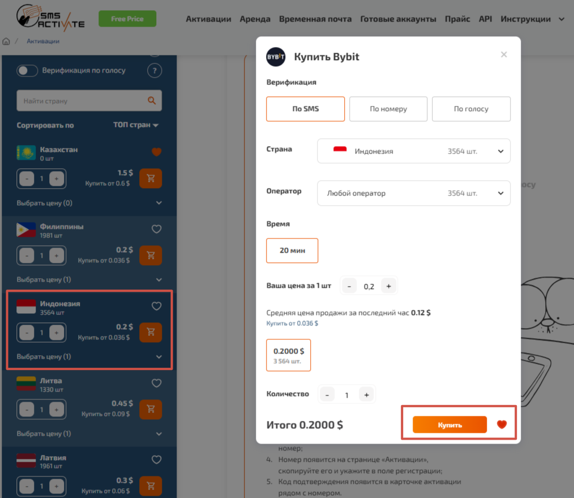Toggle voice verification switch
This screenshot has width=574, height=498.
click(27, 71)
